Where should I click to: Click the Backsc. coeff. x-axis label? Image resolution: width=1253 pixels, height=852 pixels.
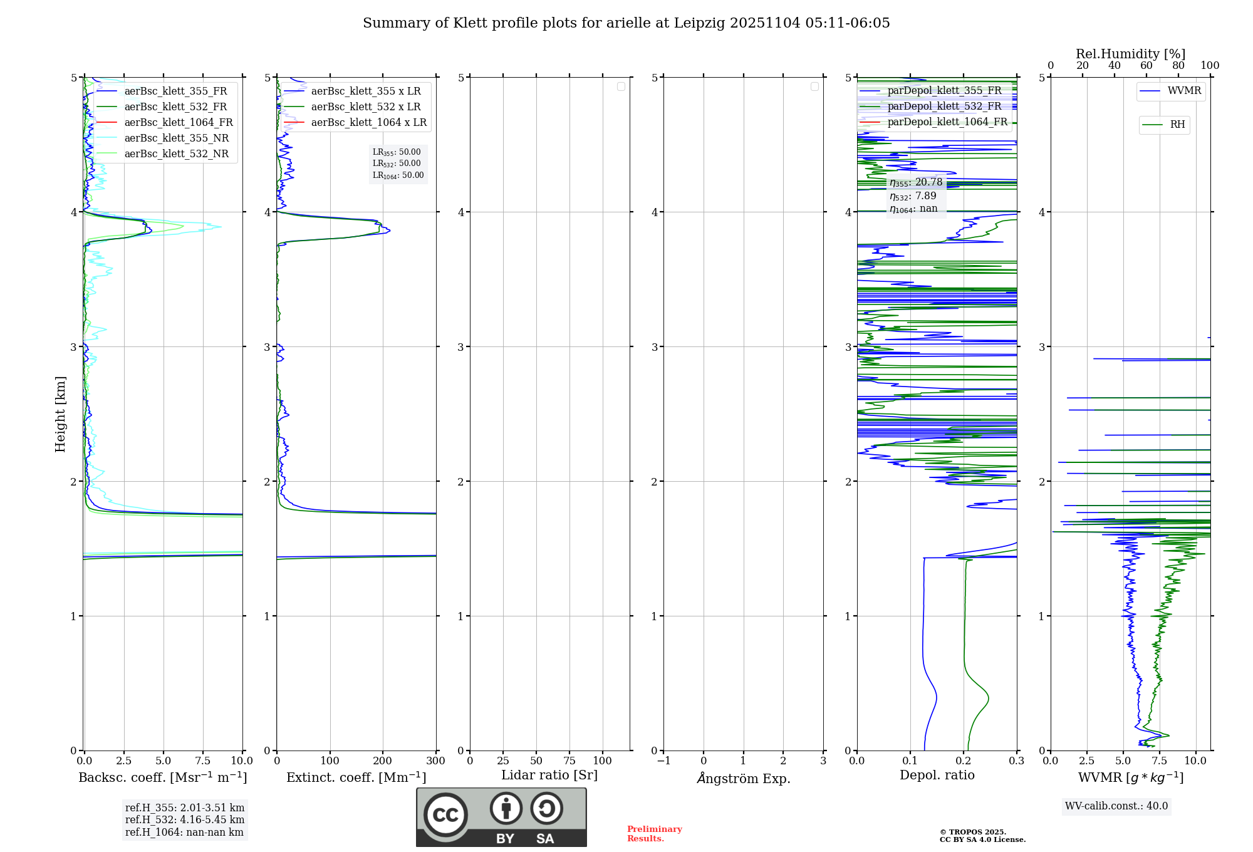tap(162, 777)
